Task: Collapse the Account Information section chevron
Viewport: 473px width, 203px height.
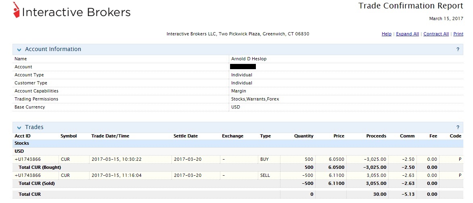Action: click(x=19, y=49)
